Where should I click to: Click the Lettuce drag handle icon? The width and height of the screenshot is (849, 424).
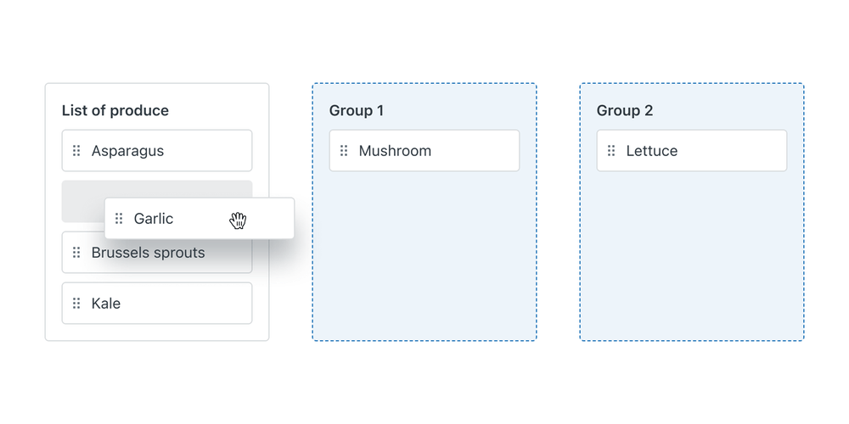point(611,151)
